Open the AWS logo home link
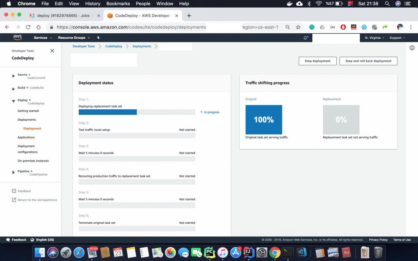 [17, 38]
